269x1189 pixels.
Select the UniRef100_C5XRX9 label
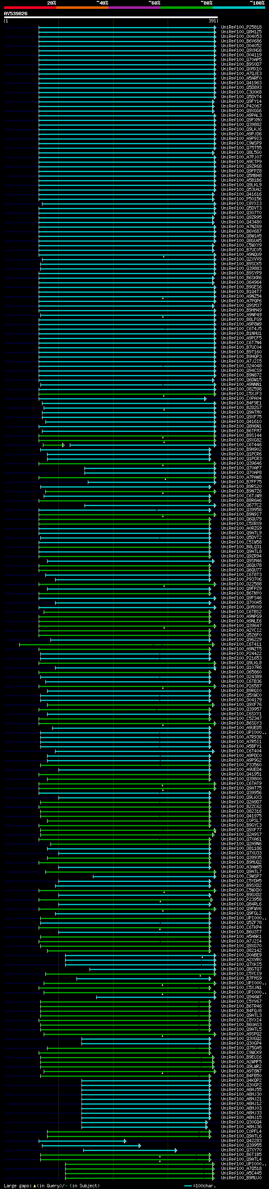tap(241, 524)
